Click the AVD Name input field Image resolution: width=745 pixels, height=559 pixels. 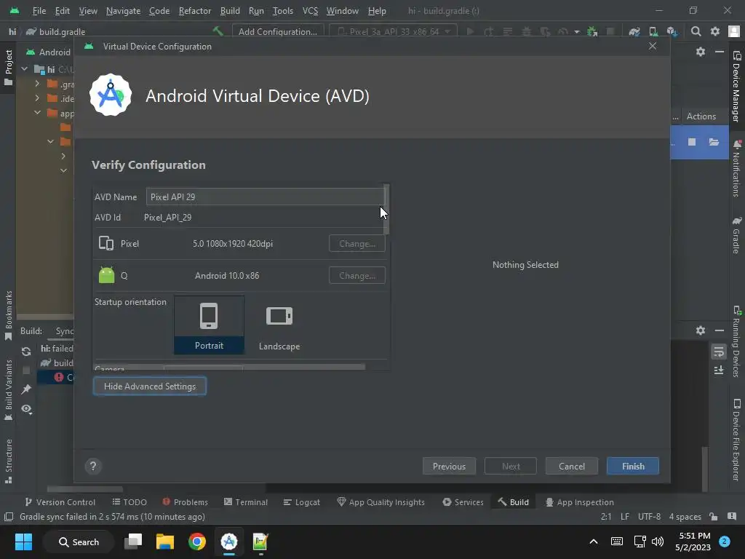pyautogui.click(x=266, y=197)
